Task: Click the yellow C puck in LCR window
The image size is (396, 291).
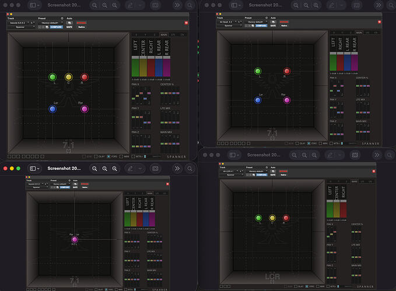Action: coord(272,218)
